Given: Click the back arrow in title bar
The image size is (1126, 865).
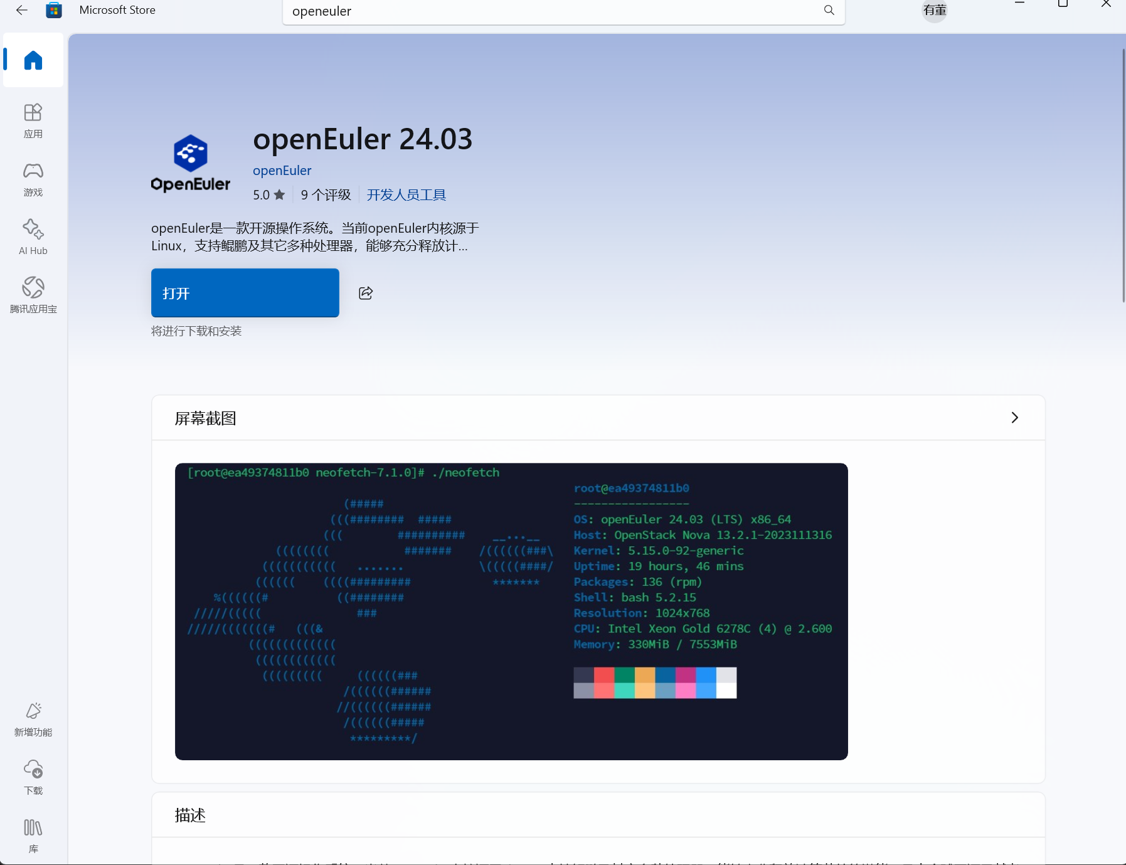Looking at the screenshot, I should [22, 10].
